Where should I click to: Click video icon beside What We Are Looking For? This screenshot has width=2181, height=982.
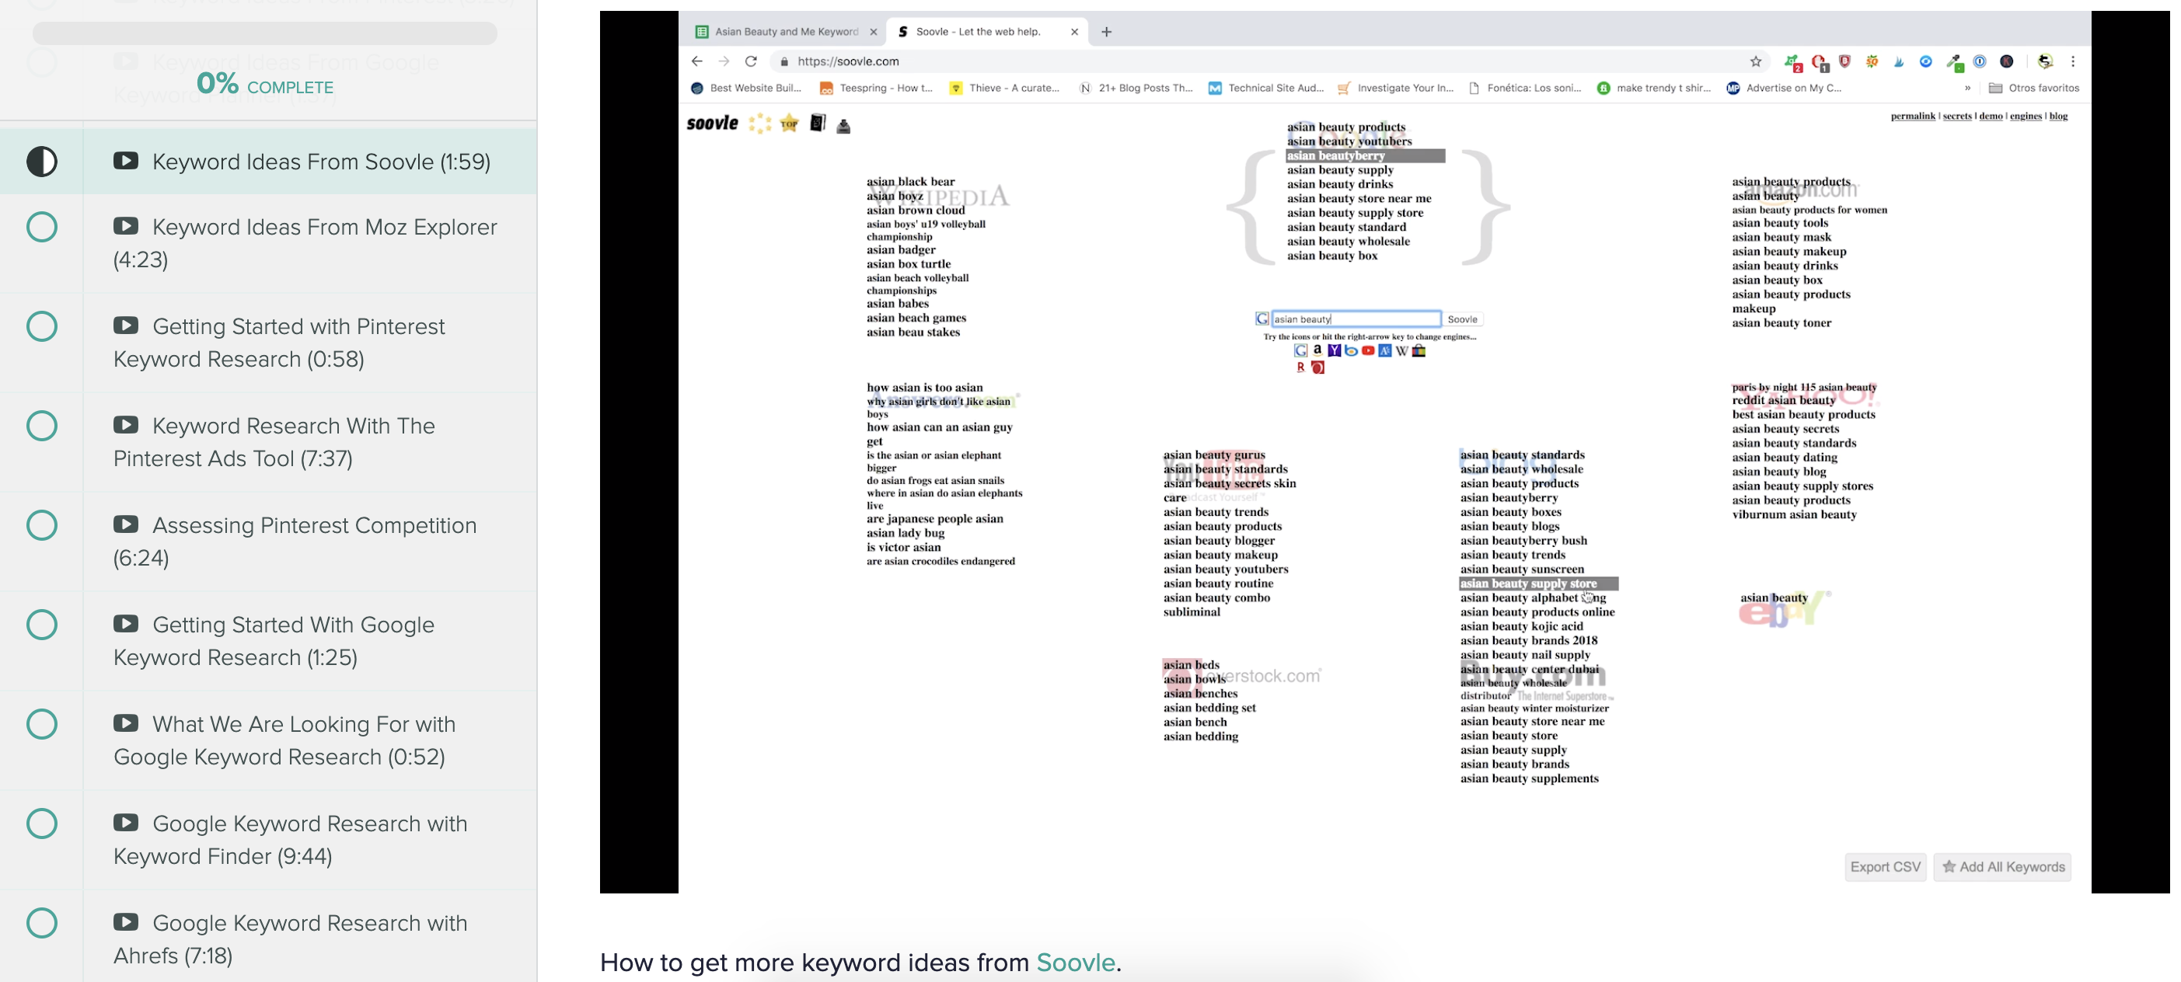pyautogui.click(x=126, y=723)
